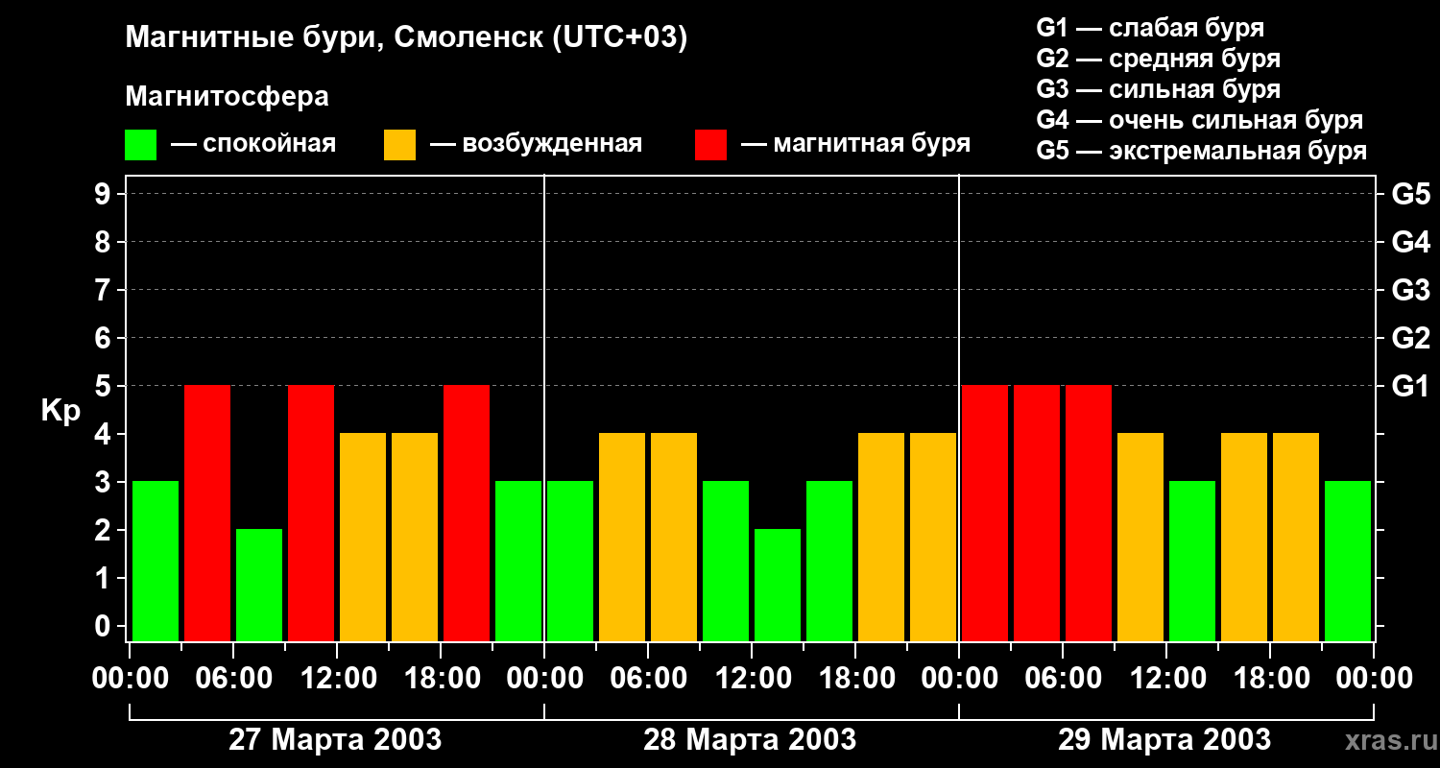The image size is (1440, 768).
Task: Click the red 'магнитная буря' legend swatch
Action: (710, 145)
